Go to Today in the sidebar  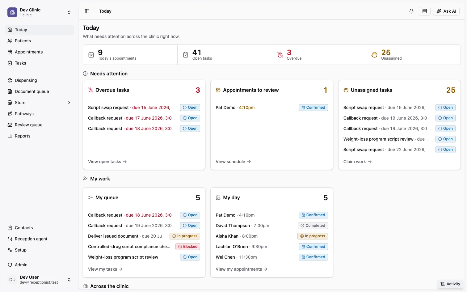click(x=40, y=30)
